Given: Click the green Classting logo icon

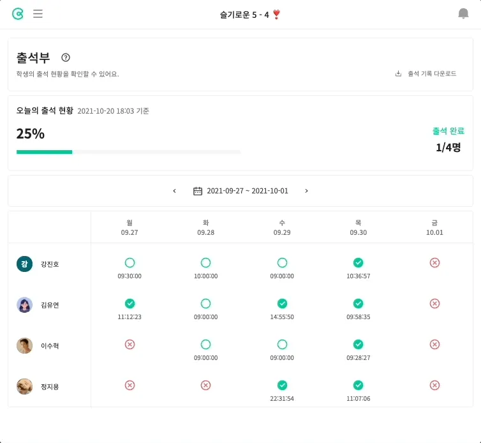Looking at the screenshot, I should click(18, 13).
